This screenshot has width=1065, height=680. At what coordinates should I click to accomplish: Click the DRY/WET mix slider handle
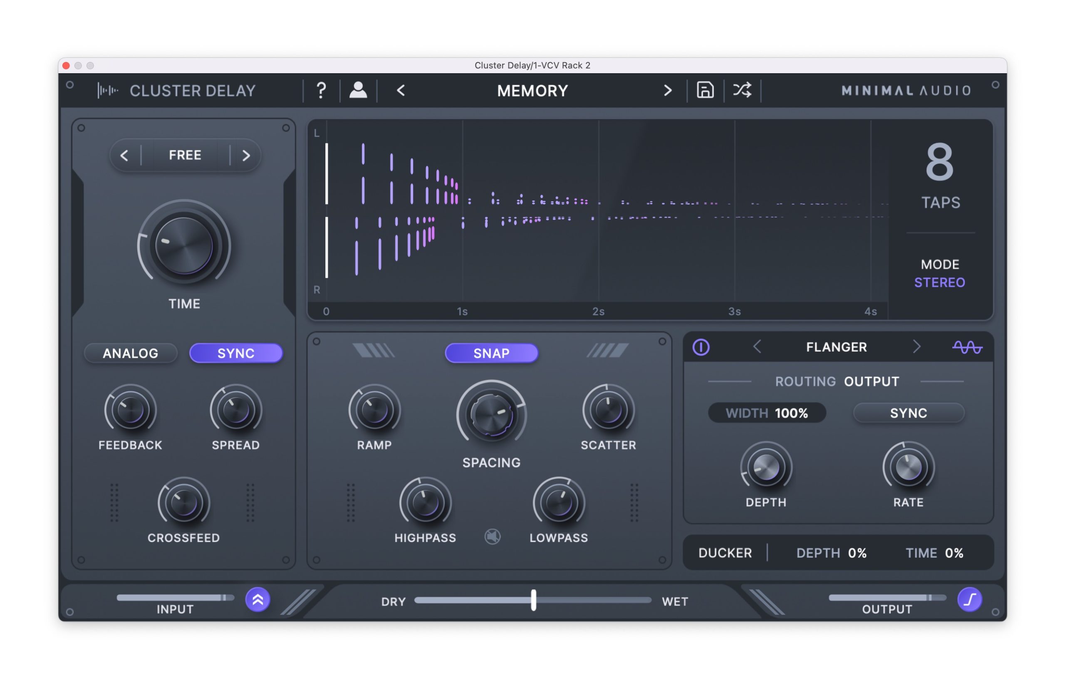(x=533, y=601)
